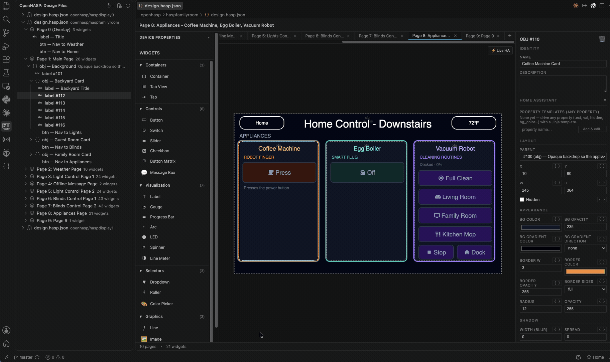This screenshot has width=610, height=362.
Task: Open the Search view in activity bar
Action: [6, 19]
